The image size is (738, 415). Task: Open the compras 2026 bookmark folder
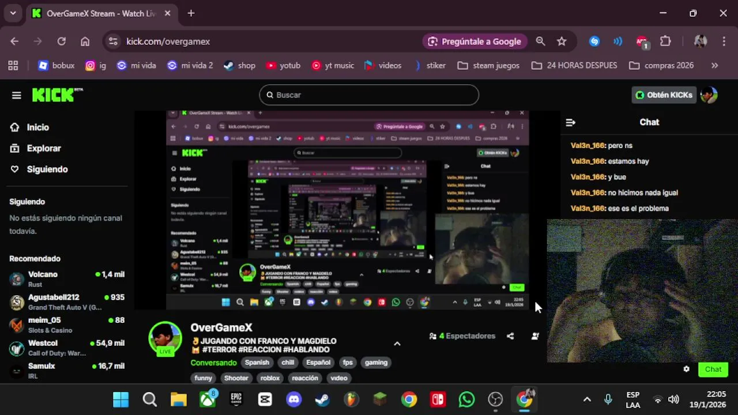[x=661, y=66]
